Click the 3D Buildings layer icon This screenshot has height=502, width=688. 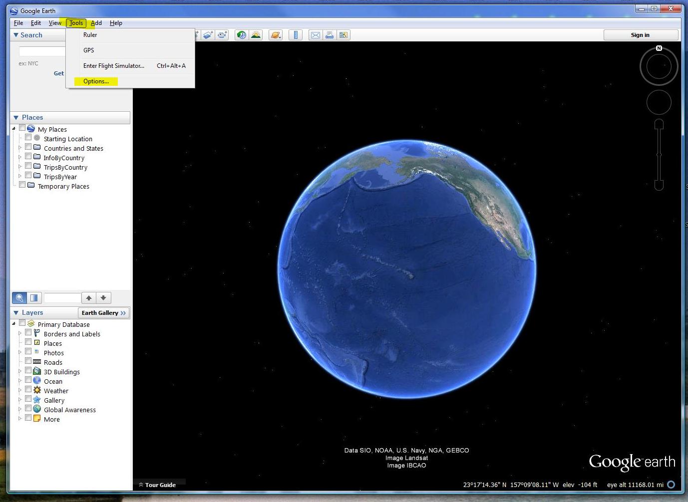pos(37,371)
